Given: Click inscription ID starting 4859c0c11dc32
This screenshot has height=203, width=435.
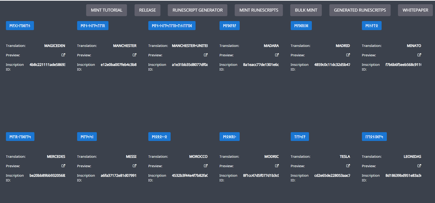Looking at the screenshot, I should [x=332, y=65].
